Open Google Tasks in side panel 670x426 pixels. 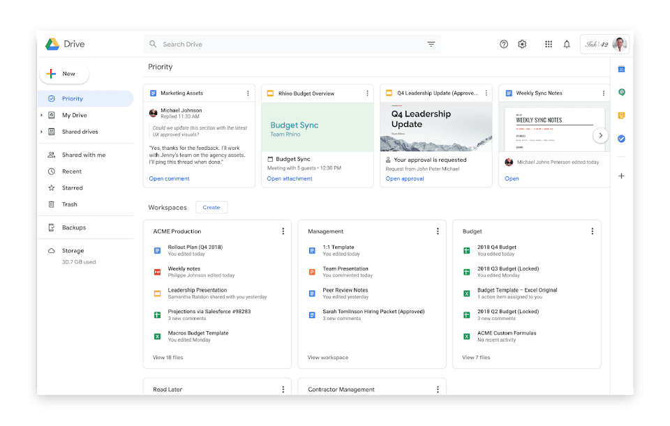pyautogui.click(x=621, y=139)
